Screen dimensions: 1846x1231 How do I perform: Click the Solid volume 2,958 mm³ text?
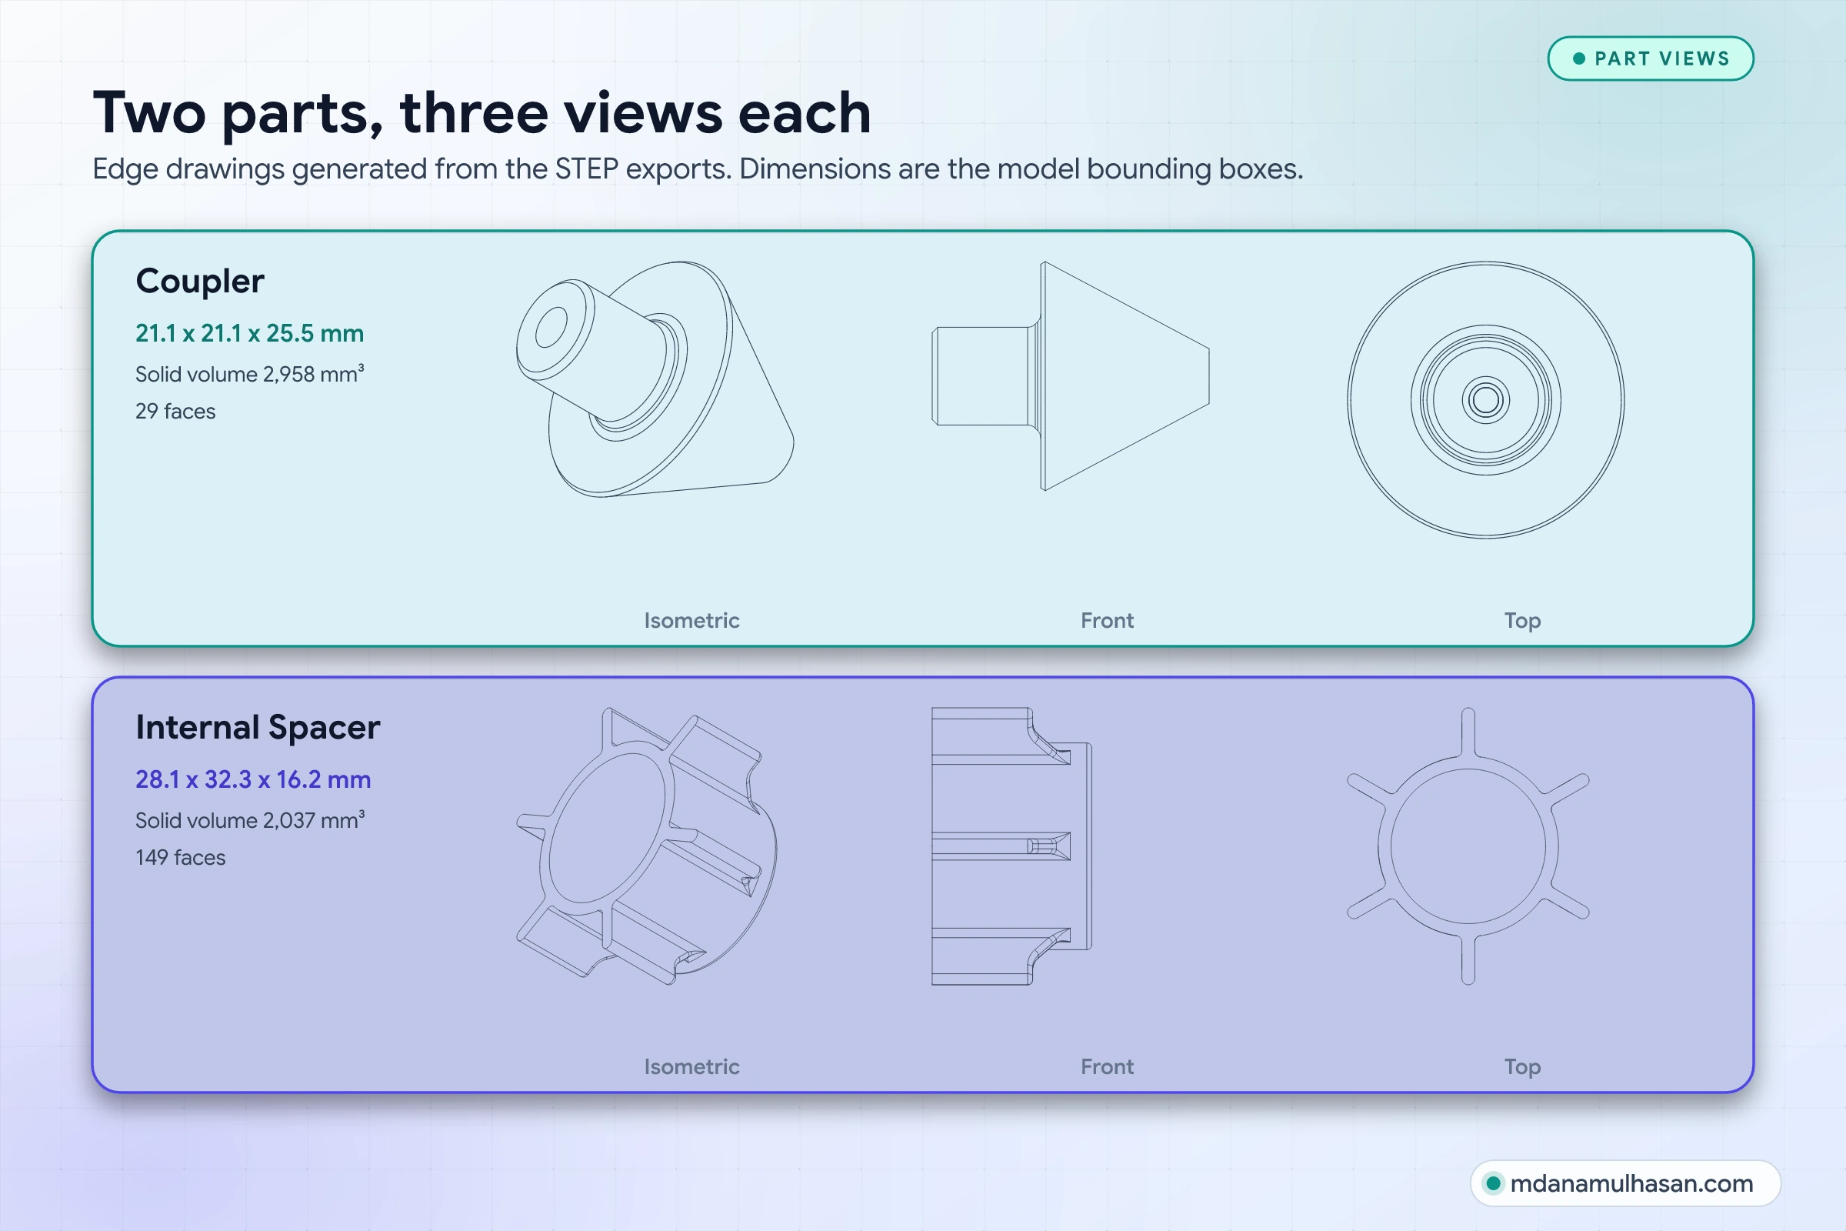pyautogui.click(x=249, y=374)
